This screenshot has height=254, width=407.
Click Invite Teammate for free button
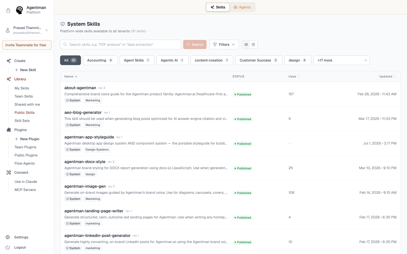pyautogui.click(x=27, y=45)
